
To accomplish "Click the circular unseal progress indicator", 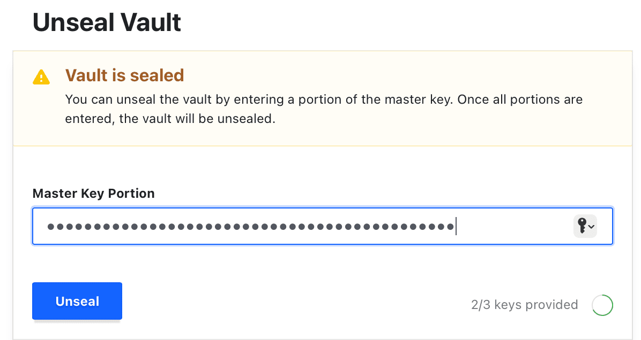I will tap(602, 305).
